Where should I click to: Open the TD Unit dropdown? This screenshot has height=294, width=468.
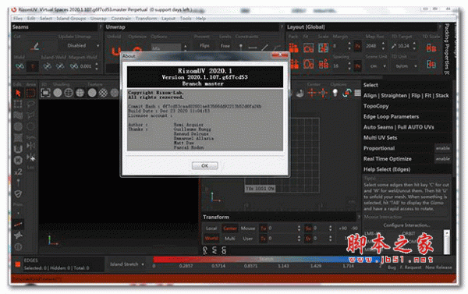[x=406, y=66]
